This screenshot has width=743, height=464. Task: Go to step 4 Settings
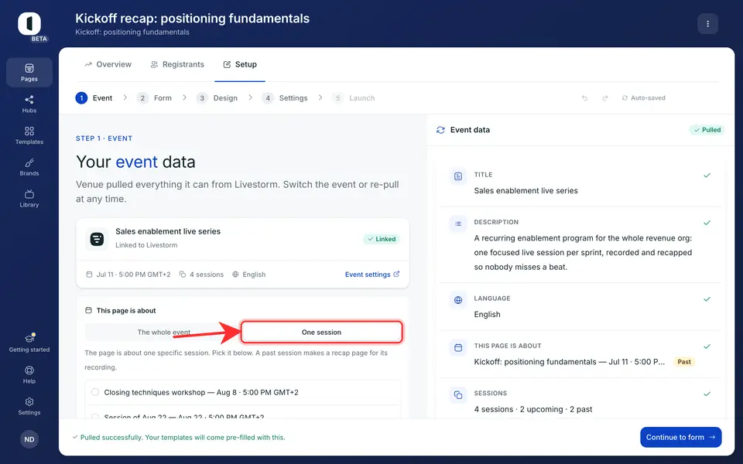(x=285, y=98)
